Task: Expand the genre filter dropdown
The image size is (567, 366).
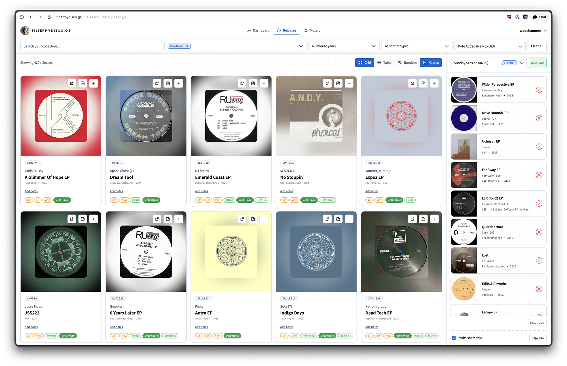Action: 301,46
